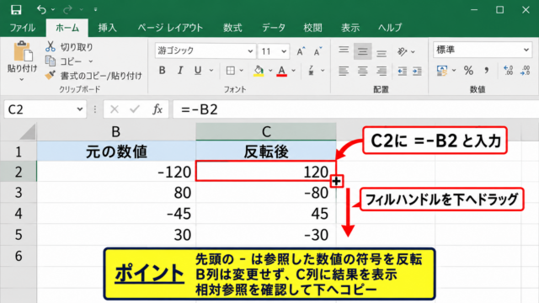Open the ヘルプ tab
Viewport: 539px width, 303px height.
click(x=390, y=28)
